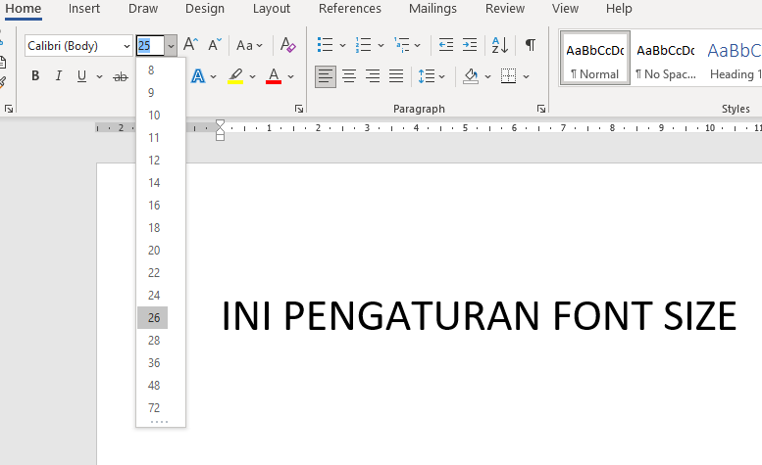
Task: Expand the text effects dropdown arrow
Action: tap(213, 76)
